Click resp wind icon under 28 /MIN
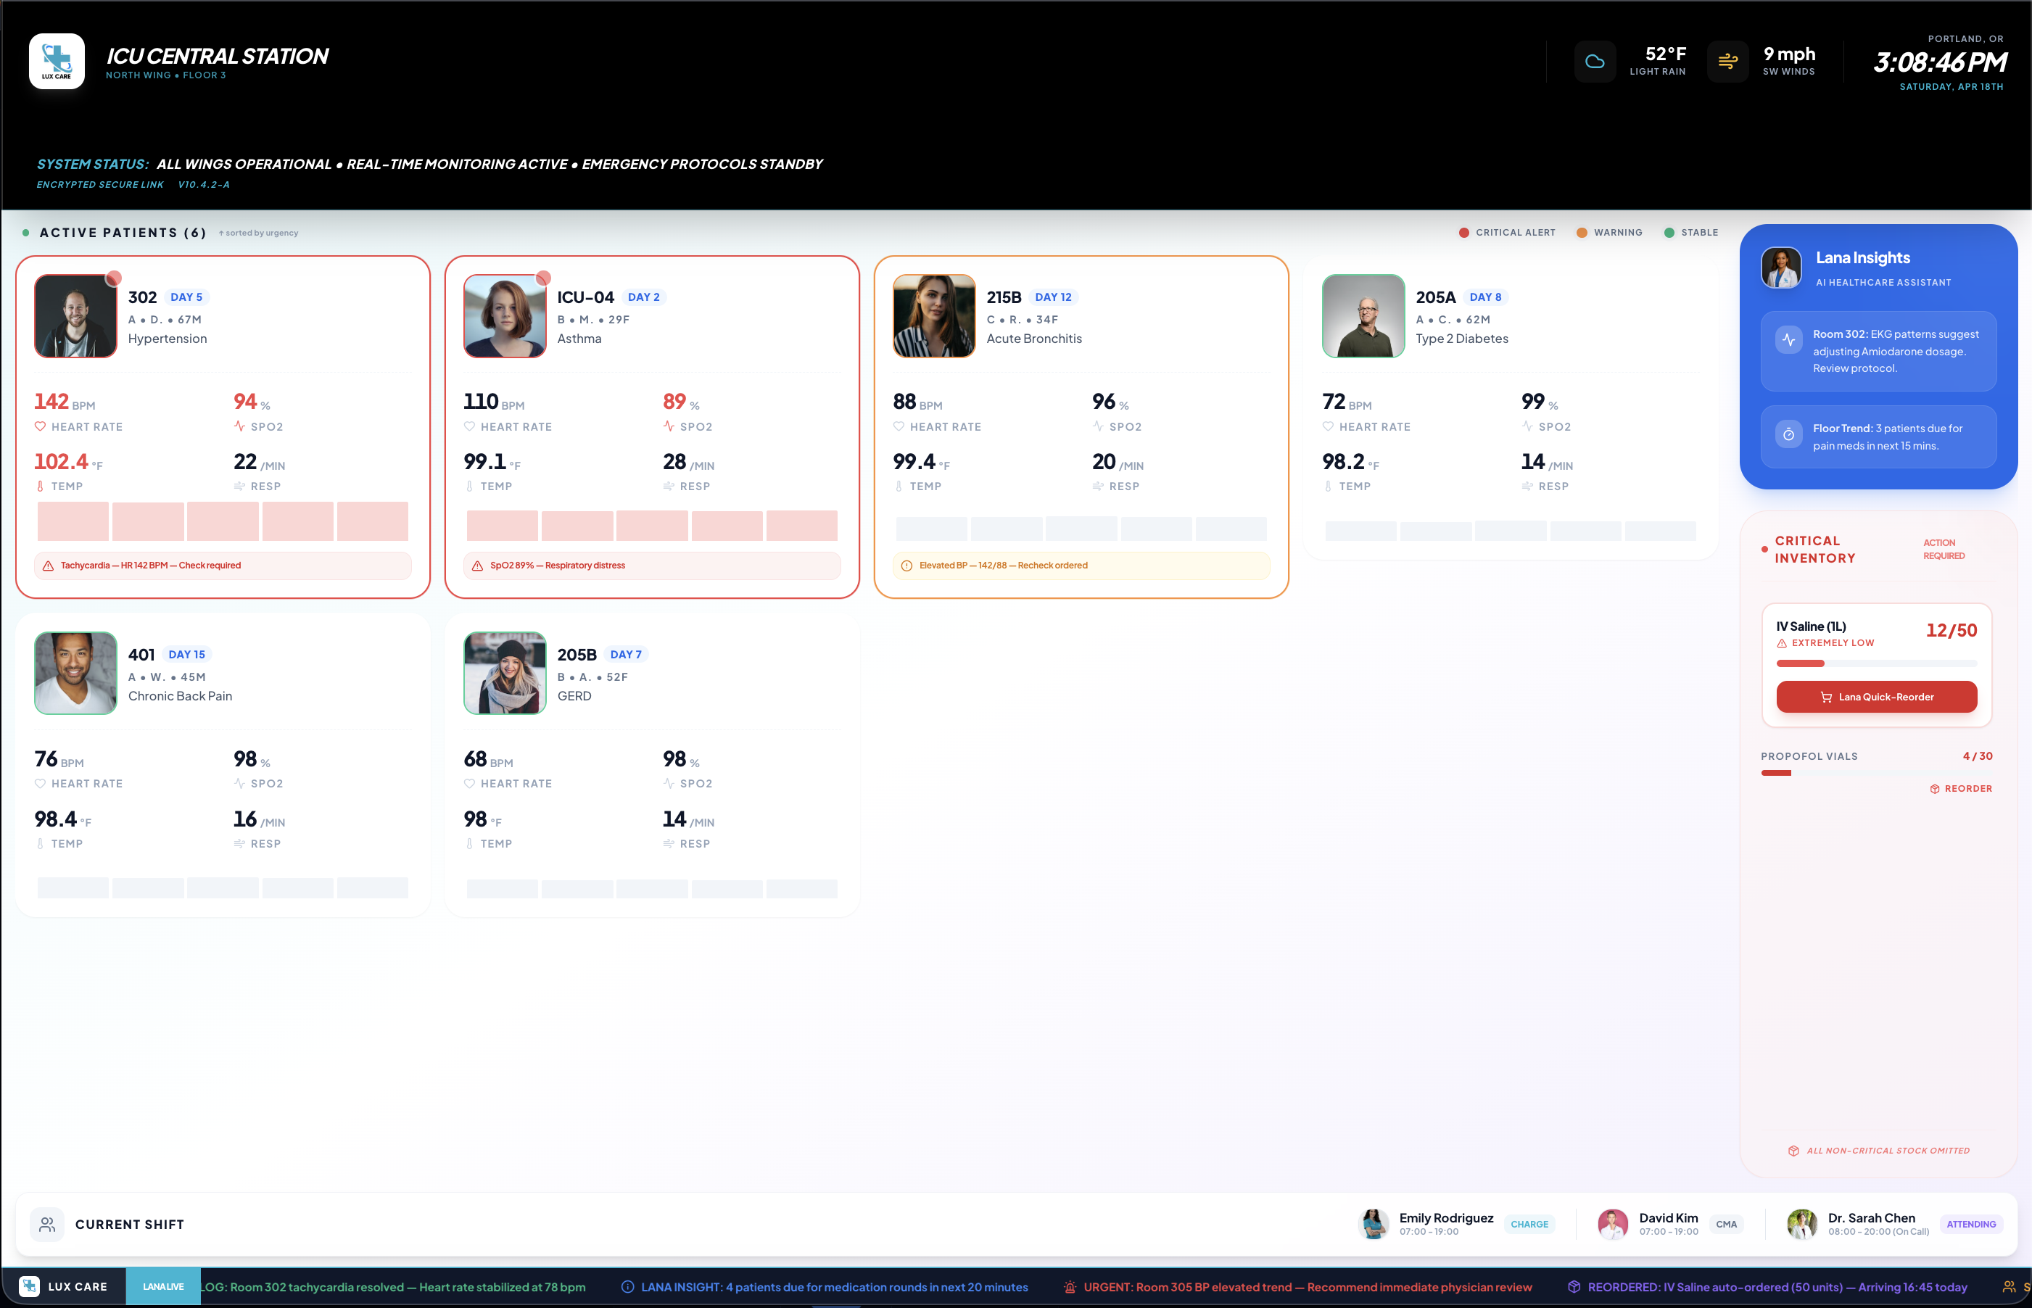The image size is (2032, 1308). click(x=669, y=487)
